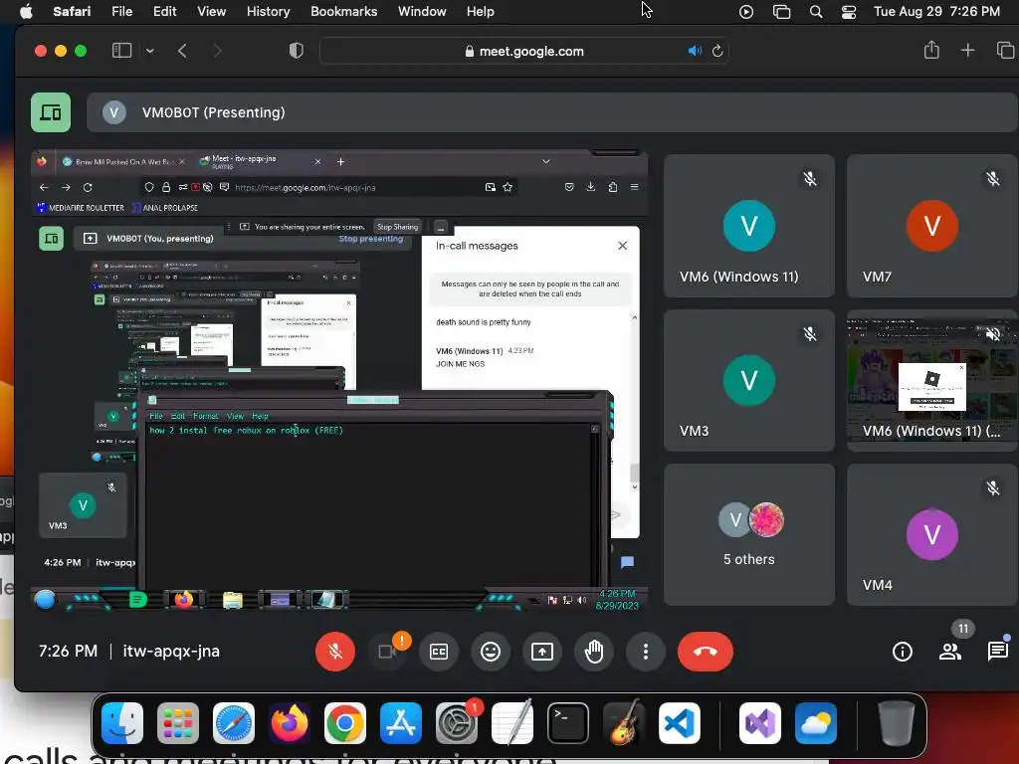Viewport: 1019px width, 764px height.
Task: Click the present now button
Action: click(542, 651)
